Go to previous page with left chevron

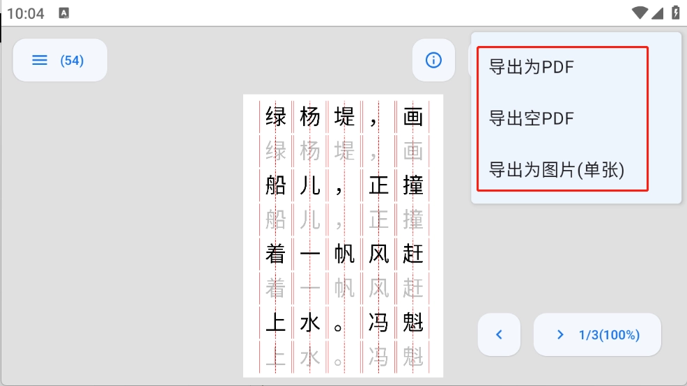point(499,335)
